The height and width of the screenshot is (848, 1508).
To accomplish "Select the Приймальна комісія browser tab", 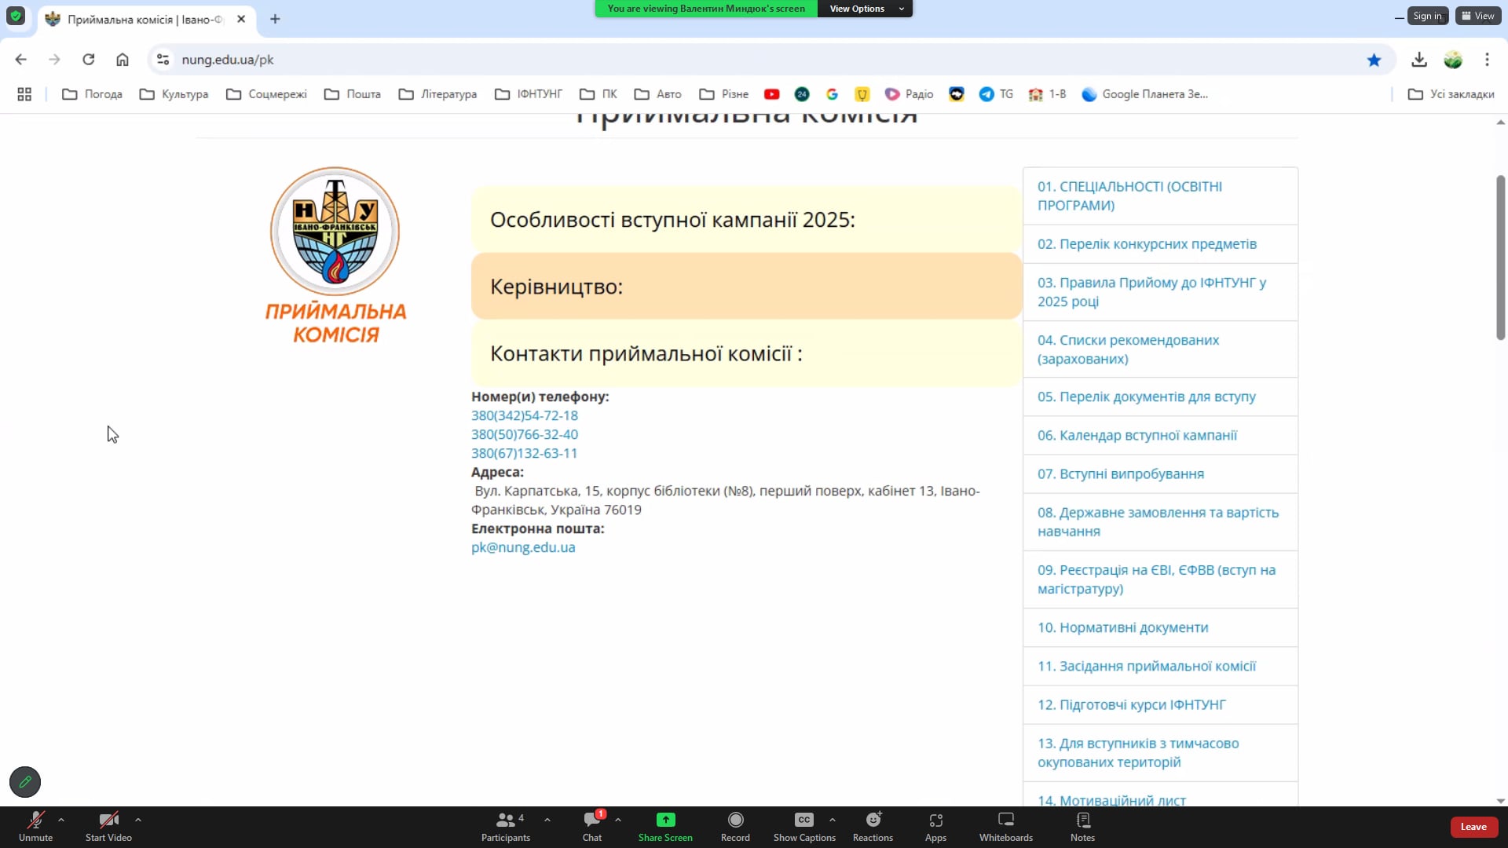I will 145,19.
